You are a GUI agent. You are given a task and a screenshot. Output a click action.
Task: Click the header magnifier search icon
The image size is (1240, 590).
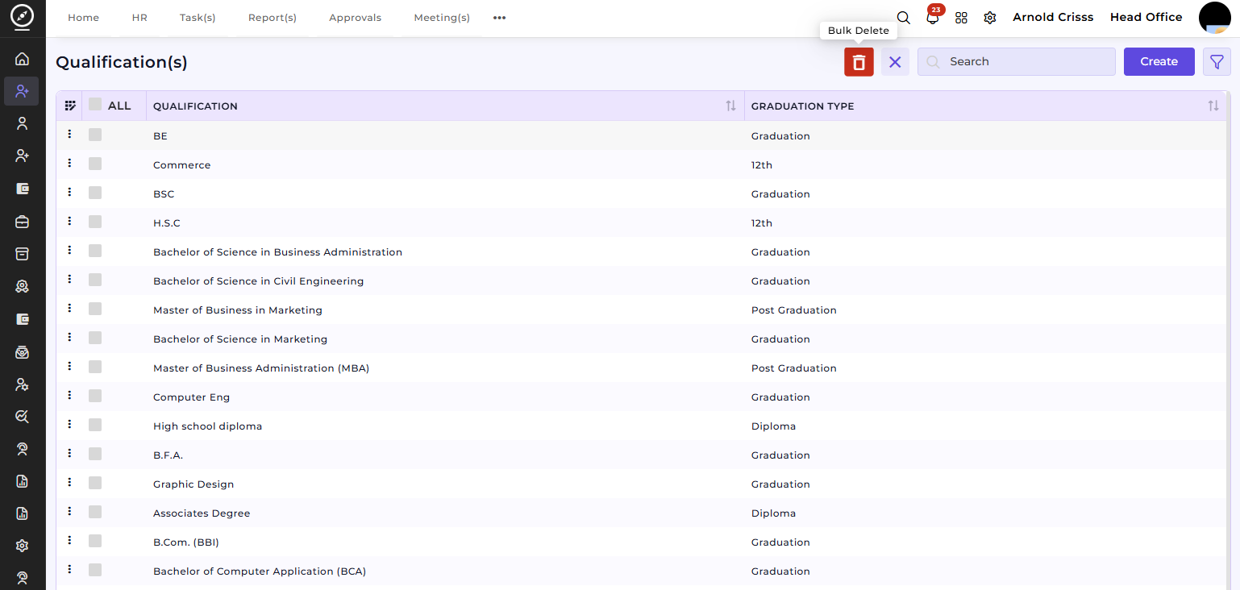903,18
